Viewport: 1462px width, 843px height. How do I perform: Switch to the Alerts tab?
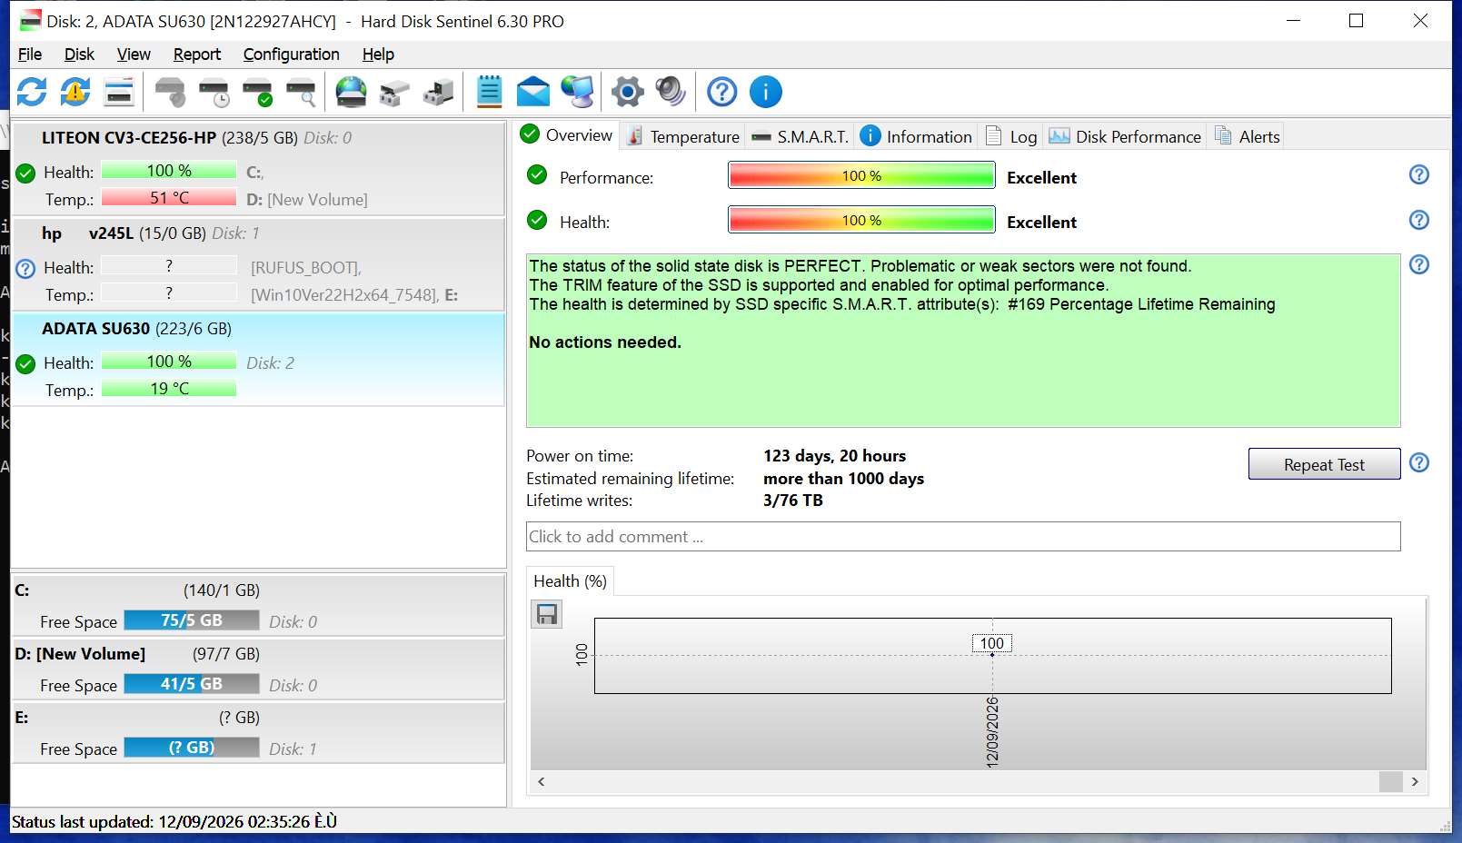(1247, 136)
